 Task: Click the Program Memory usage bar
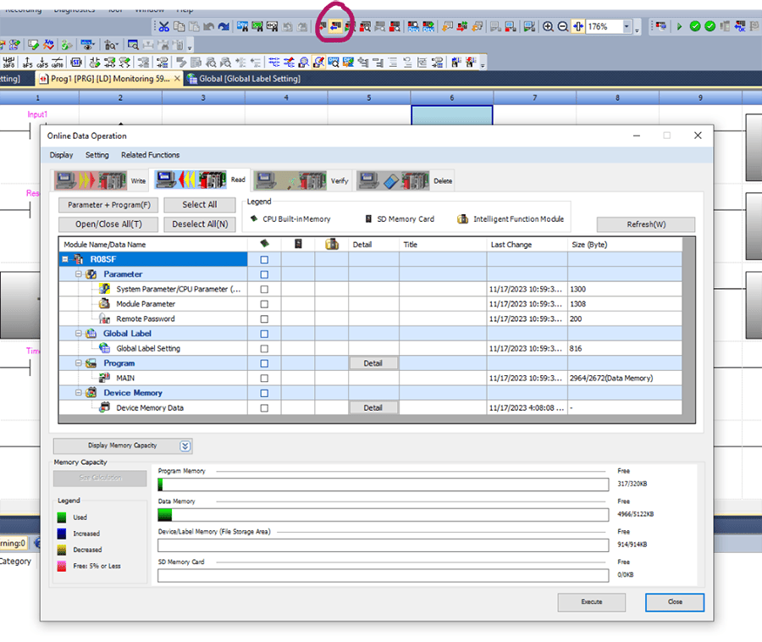pyautogui.click(x=383, y=484)
